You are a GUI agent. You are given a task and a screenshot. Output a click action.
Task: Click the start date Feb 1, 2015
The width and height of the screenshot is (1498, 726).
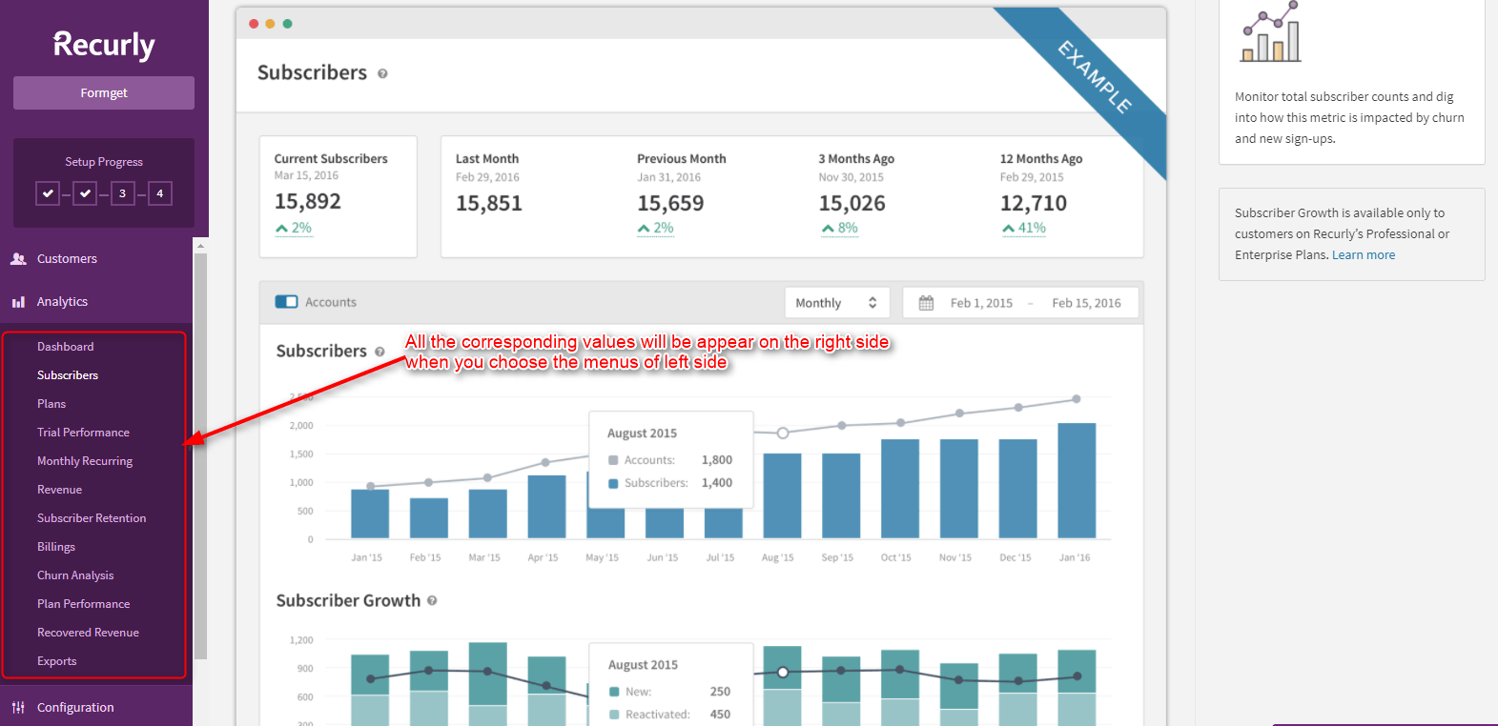pos(981,303)
